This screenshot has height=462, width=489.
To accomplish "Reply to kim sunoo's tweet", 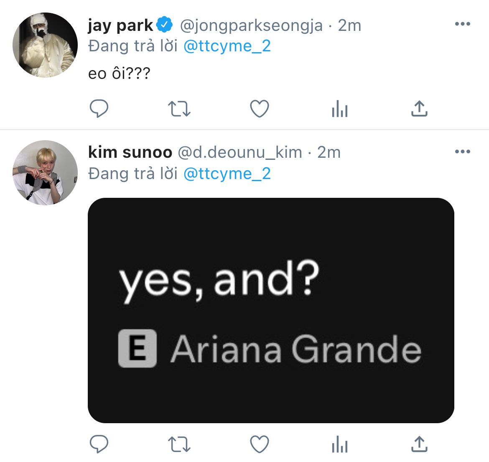I will (x=99, y=444).
